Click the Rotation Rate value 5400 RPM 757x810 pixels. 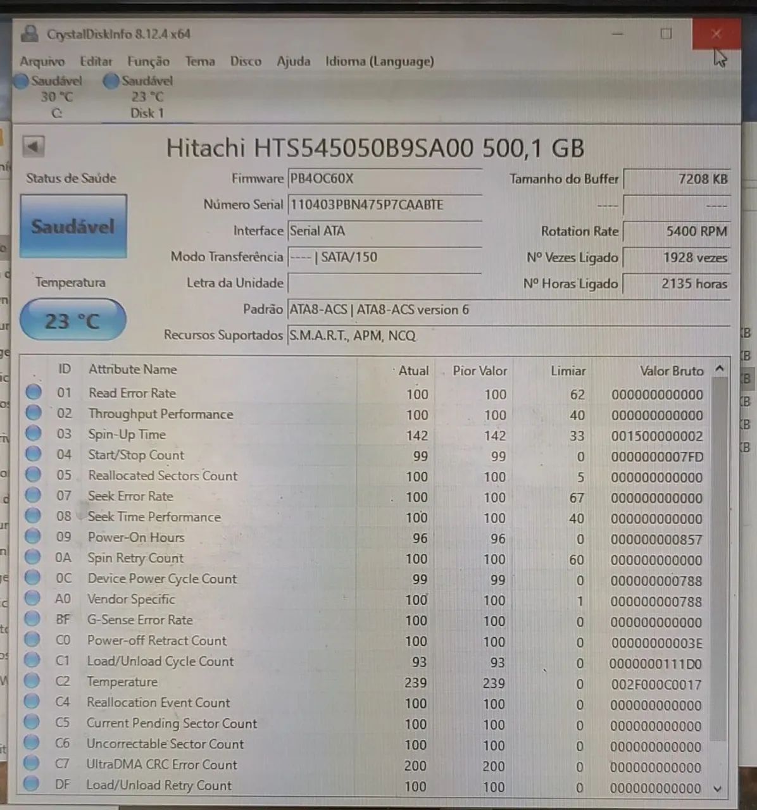(x=677, y=232)
